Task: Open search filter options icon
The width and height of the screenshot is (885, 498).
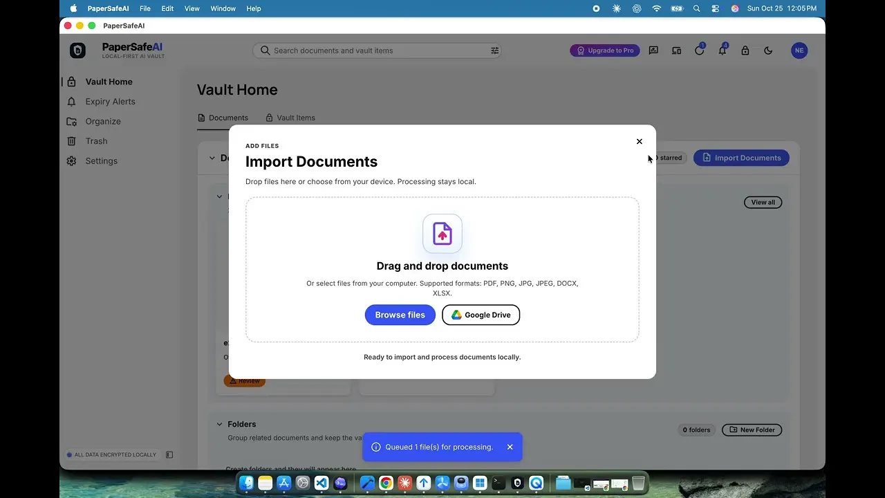Action: click(494, 50)
